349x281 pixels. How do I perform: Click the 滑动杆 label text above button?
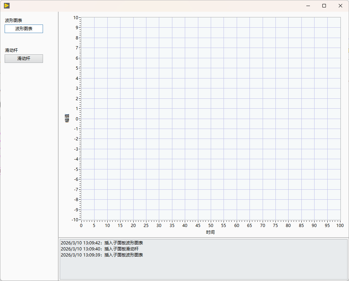coord(11,50)
